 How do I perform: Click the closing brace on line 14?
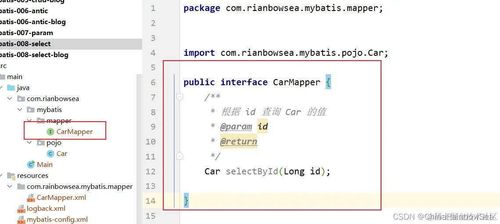[x=186, y=201]
